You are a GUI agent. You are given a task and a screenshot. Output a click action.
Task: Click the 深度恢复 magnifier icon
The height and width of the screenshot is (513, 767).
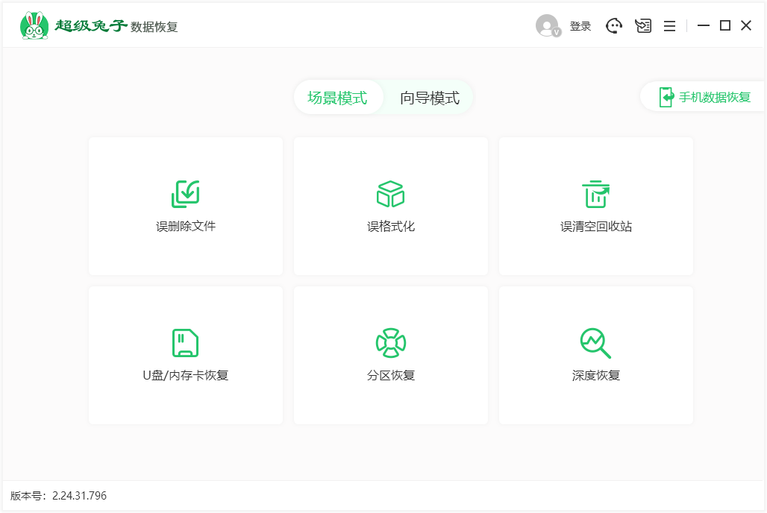[595, 342]
